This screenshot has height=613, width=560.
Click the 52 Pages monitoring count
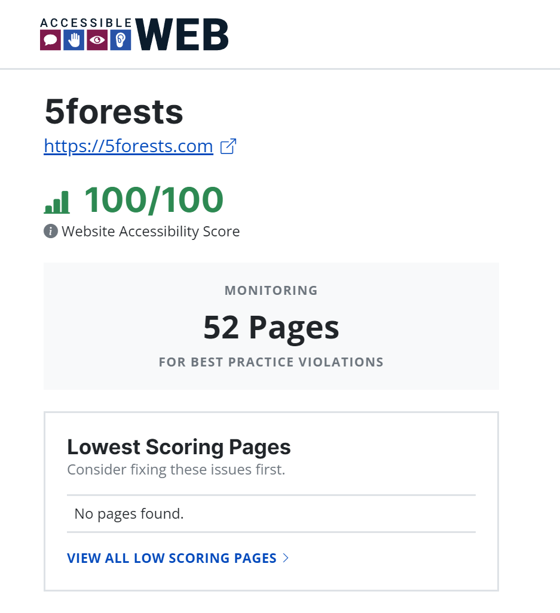point(271,328)
